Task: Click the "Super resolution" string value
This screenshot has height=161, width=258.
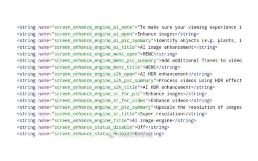Action: tap(161, 114)
